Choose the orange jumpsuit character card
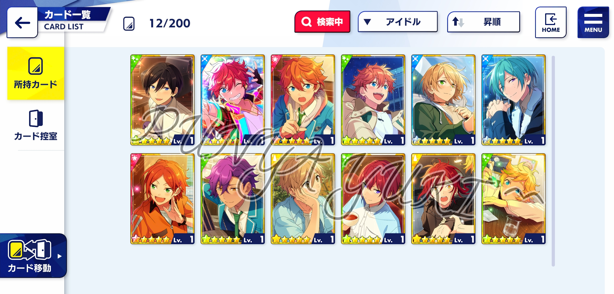 click(x=162, y=199)
